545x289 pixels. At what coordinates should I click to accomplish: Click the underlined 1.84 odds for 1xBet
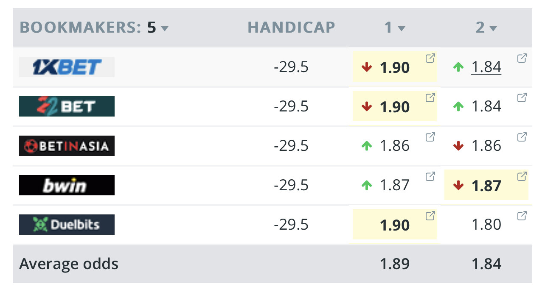(486, 67)
